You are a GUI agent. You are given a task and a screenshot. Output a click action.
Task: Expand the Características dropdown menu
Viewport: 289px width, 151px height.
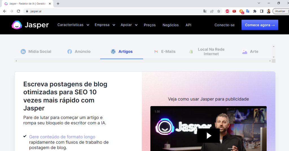[73, 25]
